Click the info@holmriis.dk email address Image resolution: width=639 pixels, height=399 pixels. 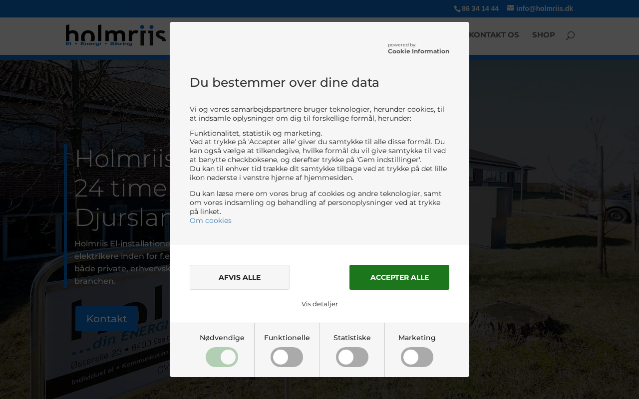[x=545, y=8]
